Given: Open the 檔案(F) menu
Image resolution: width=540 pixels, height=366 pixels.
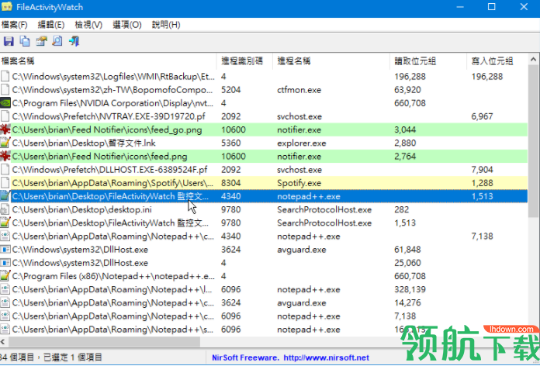Looking at the screenshot, I should point(15,25).
